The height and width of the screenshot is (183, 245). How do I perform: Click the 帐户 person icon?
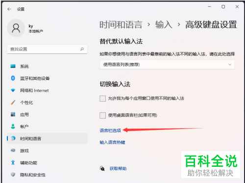point(13,127)
